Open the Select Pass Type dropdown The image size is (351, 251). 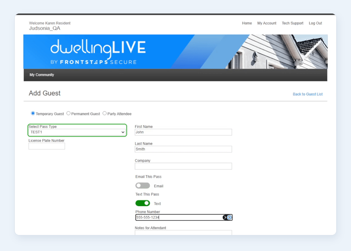pos(77,132)
